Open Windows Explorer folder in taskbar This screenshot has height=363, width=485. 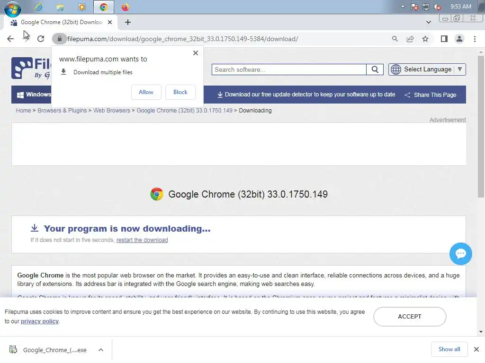(60, 7)
